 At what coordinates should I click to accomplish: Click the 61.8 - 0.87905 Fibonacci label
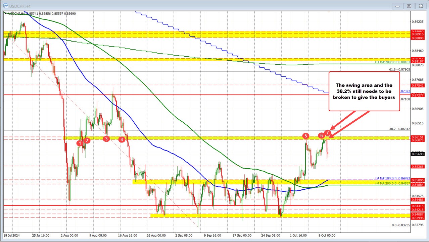[399, 69]
